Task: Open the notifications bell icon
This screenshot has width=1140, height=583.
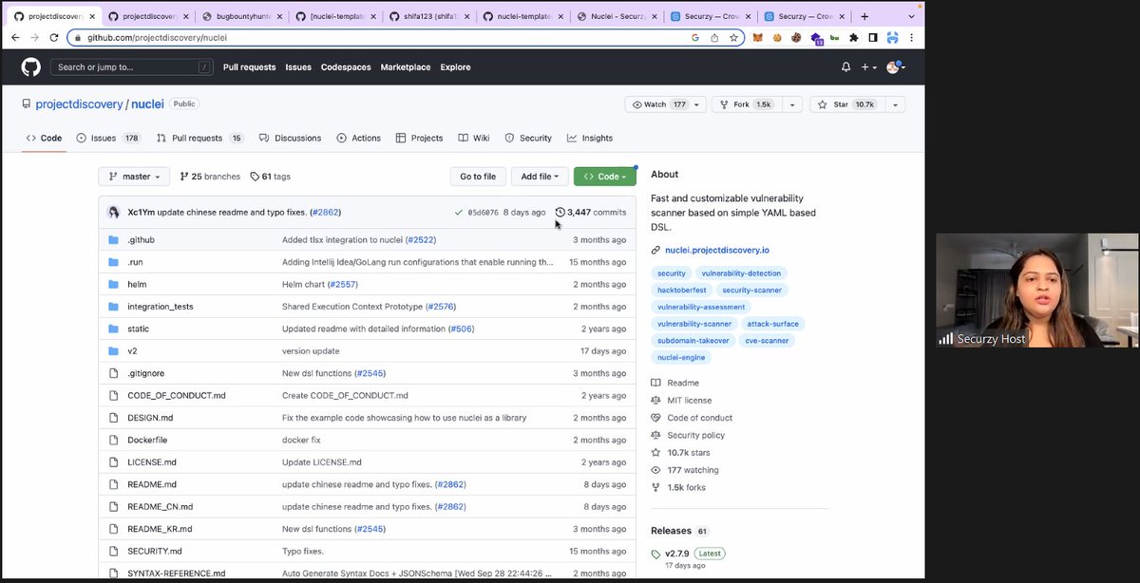Action: click(845, 67)
